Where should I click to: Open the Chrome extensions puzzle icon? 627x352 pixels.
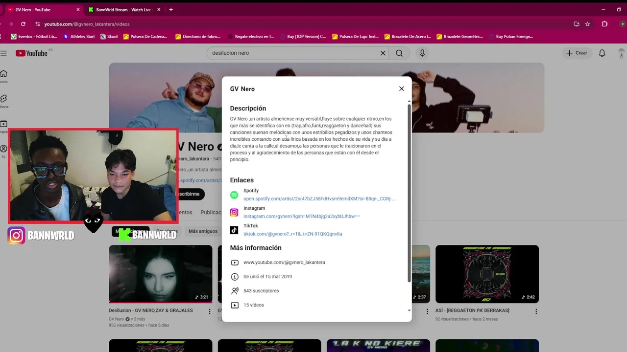click(604, 24)
